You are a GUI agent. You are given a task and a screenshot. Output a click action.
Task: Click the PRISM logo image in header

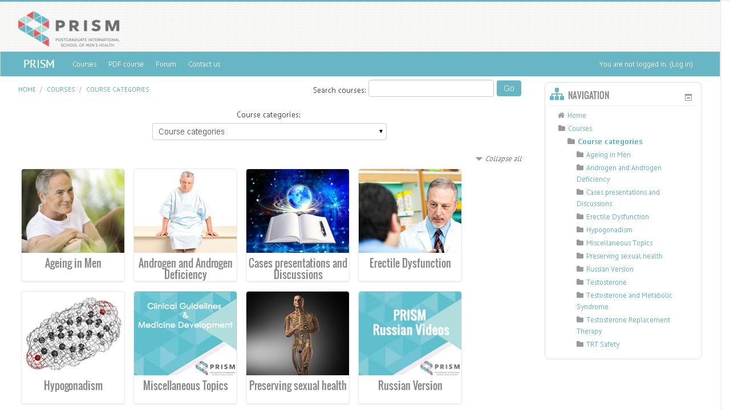(69, 28)
